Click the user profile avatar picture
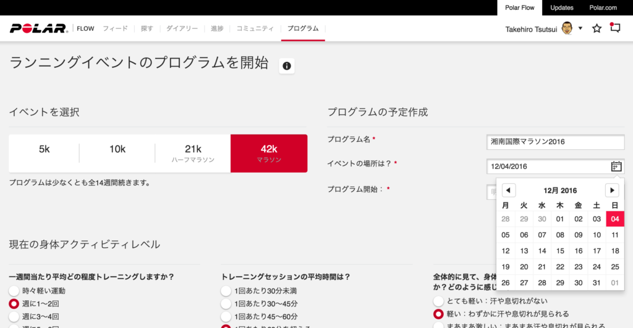633x328 pixels. click(567, 28)
